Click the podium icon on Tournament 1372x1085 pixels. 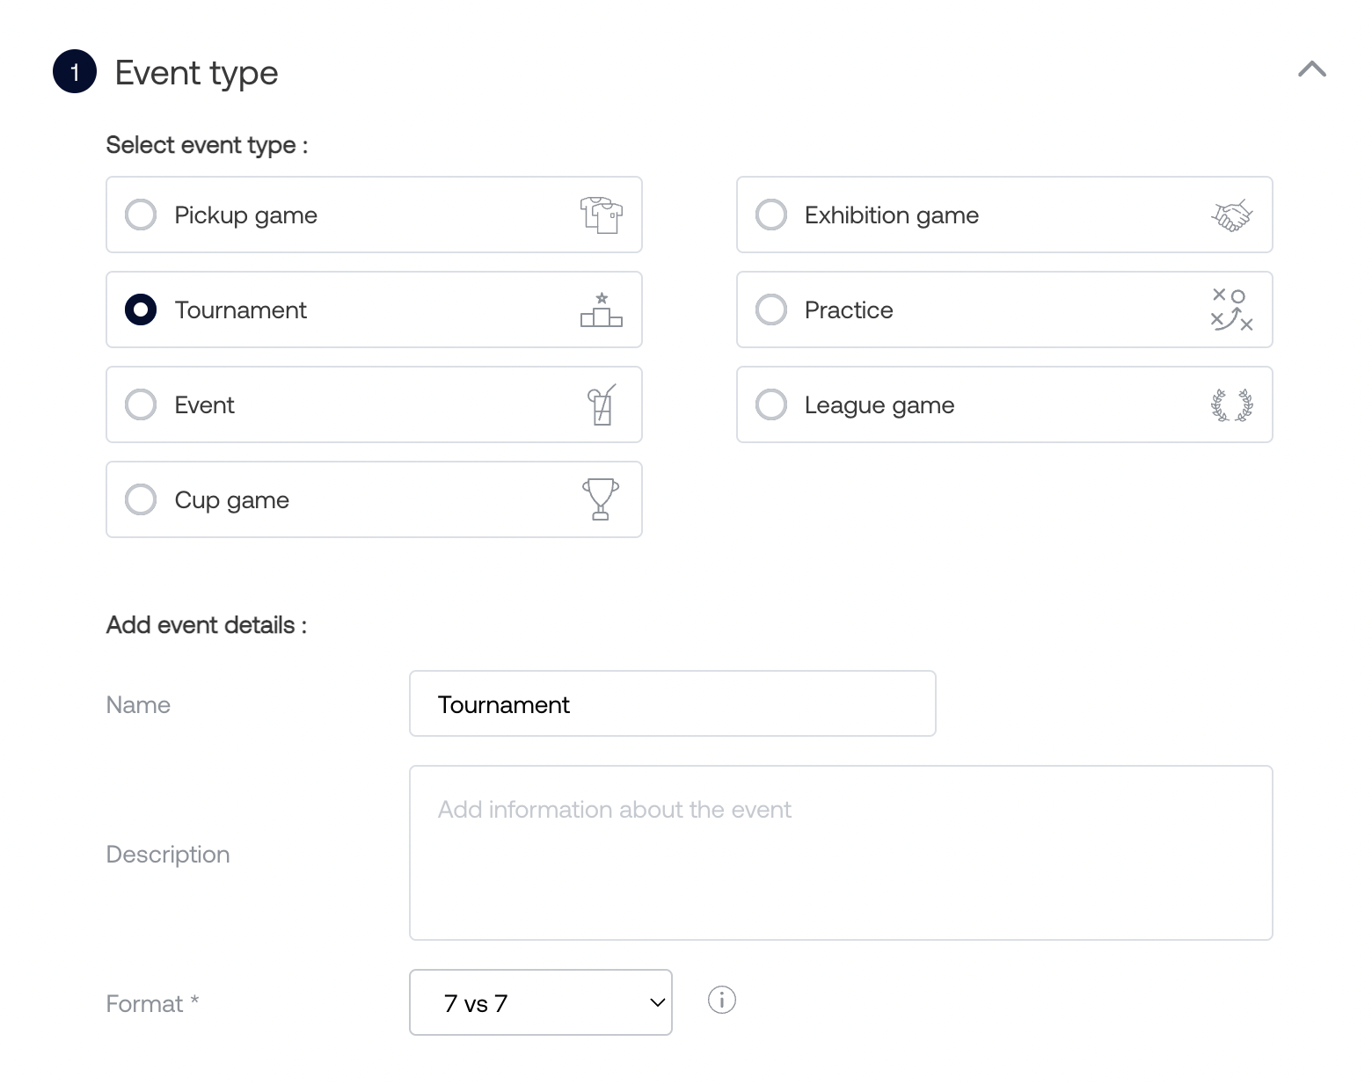[x=601, y=309]
